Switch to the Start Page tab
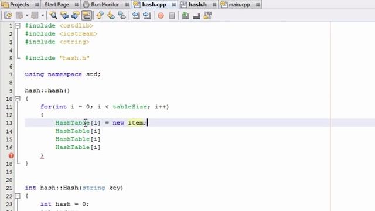 pos(57,5)
